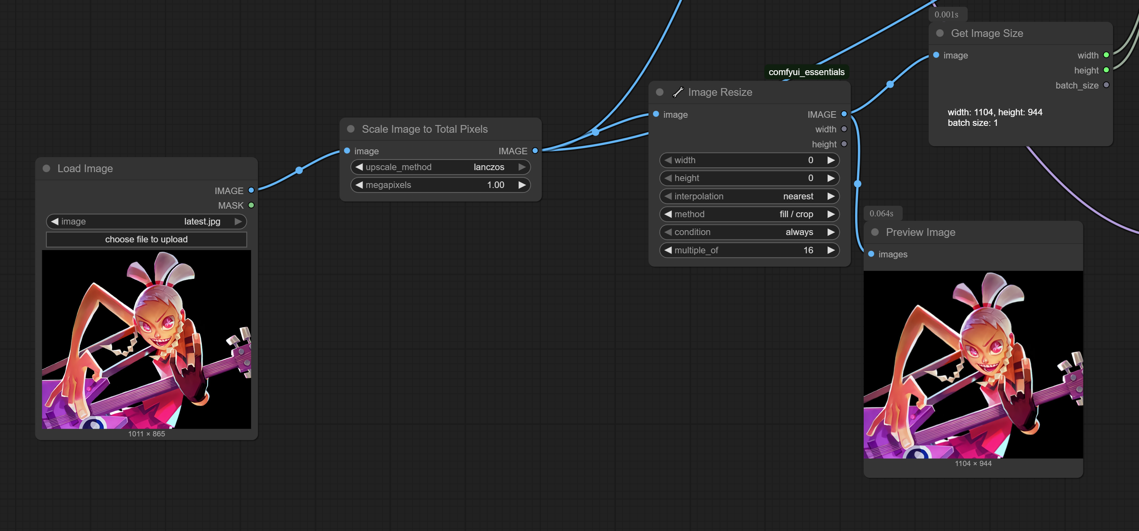Click the link midpoint dot near Get Image Size input

890,84
